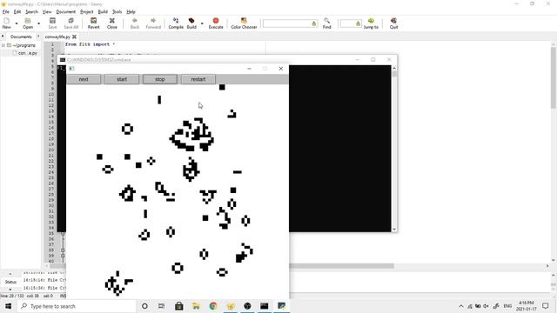This screenshot has height=313, width=557.
Task: Click the Jump to line icon
Action: click(371, 23)
